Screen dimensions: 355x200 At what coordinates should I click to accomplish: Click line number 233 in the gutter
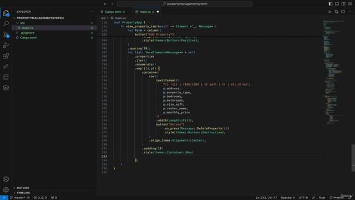pyautogui.click(x=104, y=157)
